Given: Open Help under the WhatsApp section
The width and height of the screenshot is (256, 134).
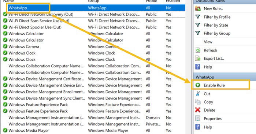Looking at the screenshot, I should [x=208, y=127].
